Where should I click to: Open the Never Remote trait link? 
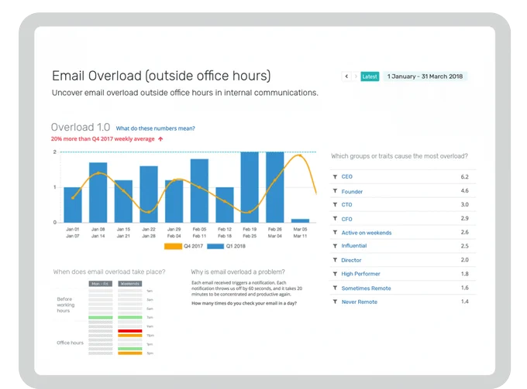click(x=360, y=302)
